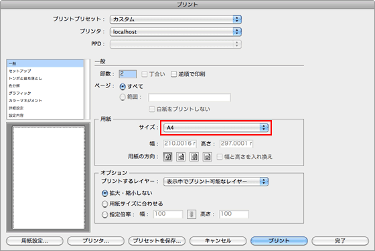Viewport: 375px width, 251px height.
Task: Select 一般 in the category list
Action: pyautogui.click(x=46, y=63)
